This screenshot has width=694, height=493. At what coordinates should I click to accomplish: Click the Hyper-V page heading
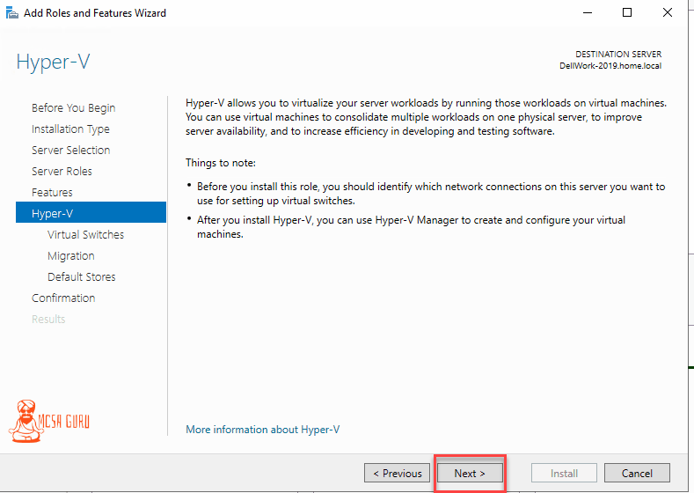coord(53,62)
